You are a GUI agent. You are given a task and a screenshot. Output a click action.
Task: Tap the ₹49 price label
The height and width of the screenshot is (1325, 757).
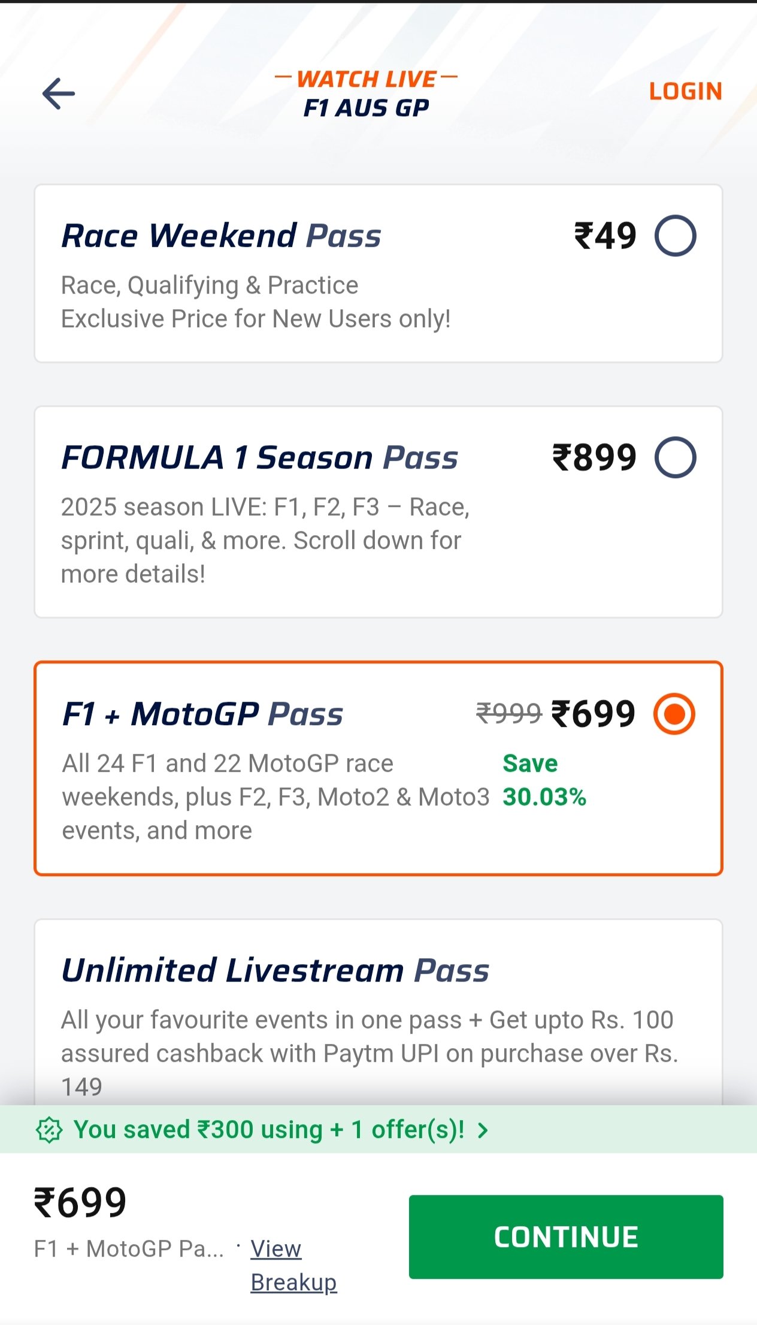click(x=605, y=236)
